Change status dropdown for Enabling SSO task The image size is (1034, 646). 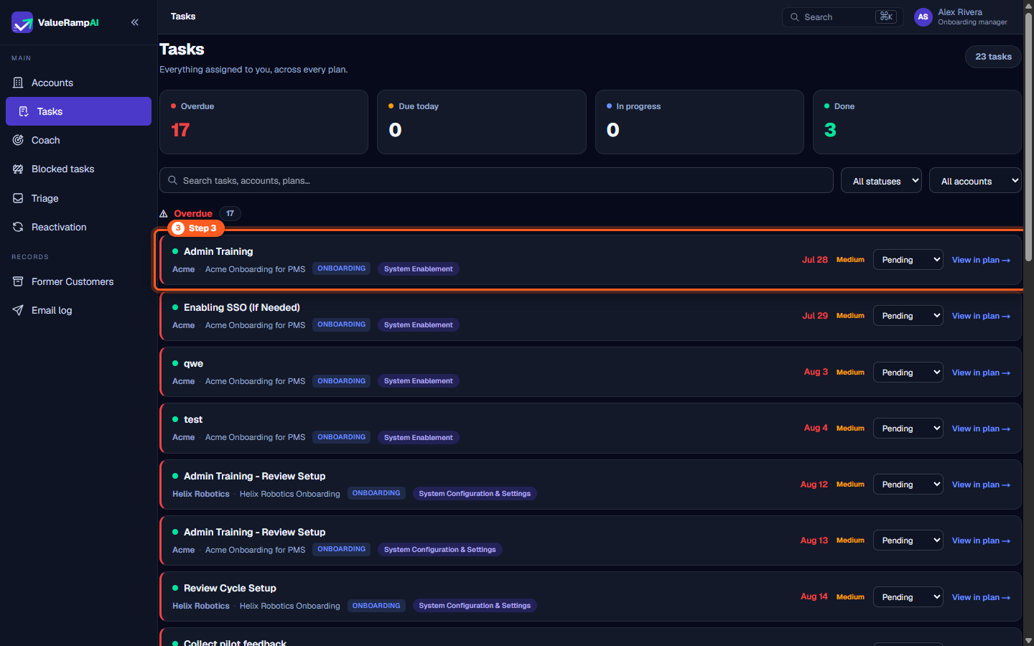pos(908,316)
